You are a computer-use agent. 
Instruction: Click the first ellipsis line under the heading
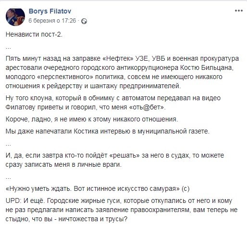pyautogui.click(x=8, y=48)
